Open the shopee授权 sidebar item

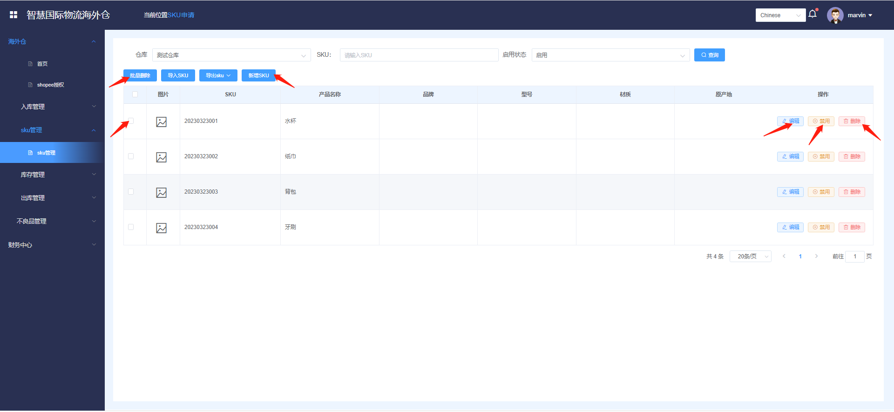[50, 85]
